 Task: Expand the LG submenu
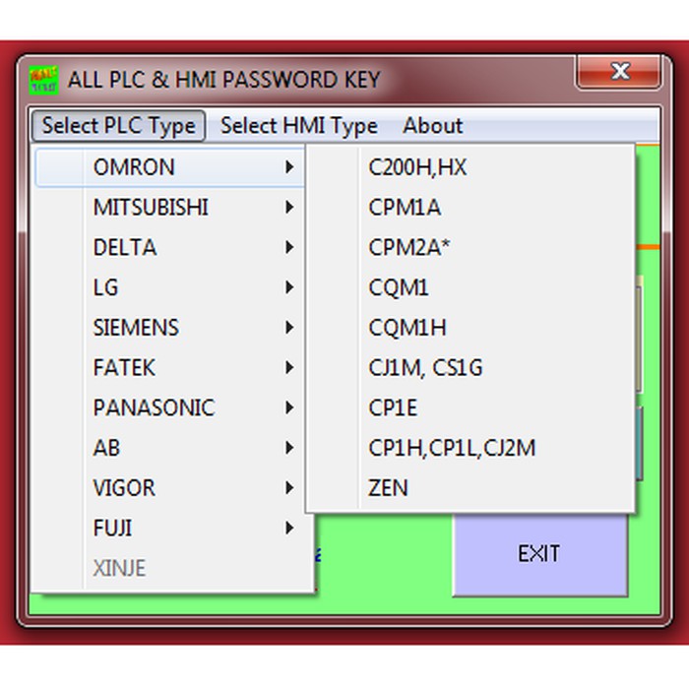[170, 287]
